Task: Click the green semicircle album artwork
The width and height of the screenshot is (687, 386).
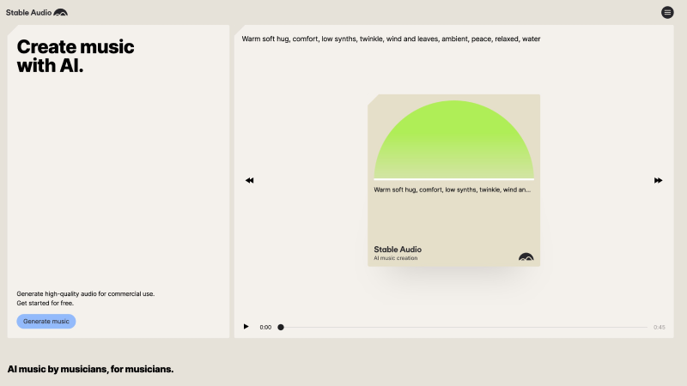Action: pyautogui.click(x=453, y=142)
